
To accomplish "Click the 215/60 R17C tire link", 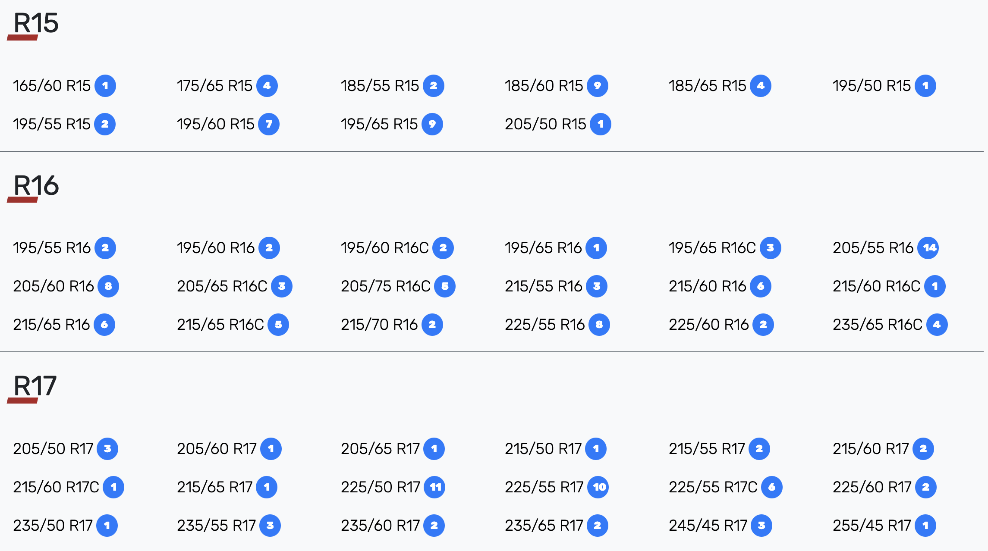I will [56, 487].
